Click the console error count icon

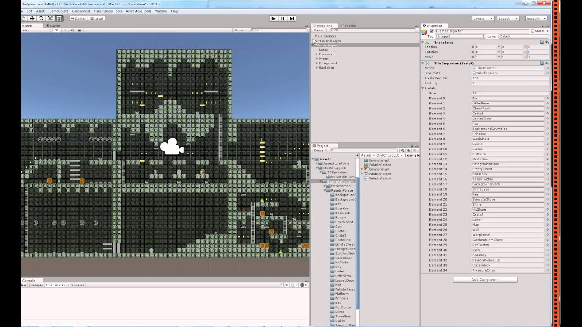(x=304, y=285)
